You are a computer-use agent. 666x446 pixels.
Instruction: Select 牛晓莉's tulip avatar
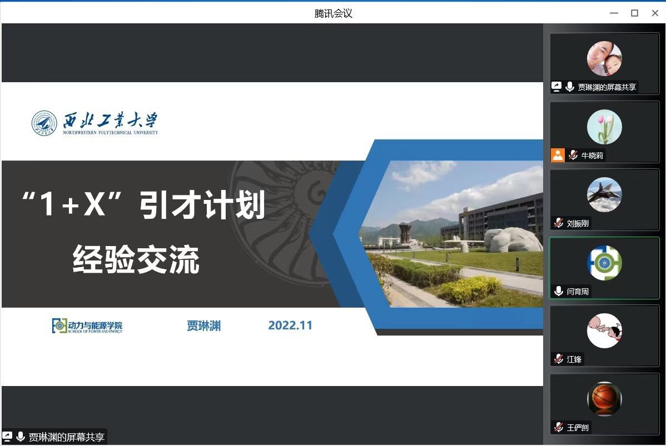click(604, 127)
